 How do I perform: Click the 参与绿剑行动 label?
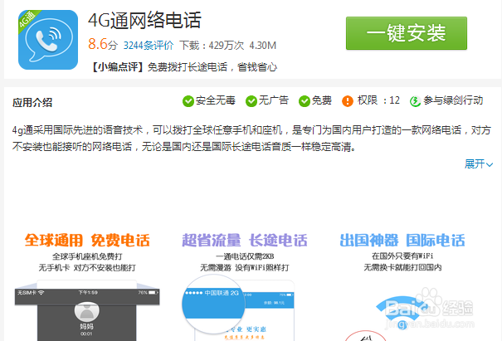coord(453,100)
